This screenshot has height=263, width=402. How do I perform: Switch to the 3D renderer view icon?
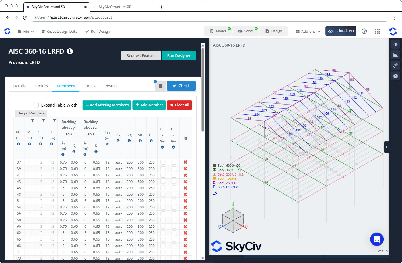[x=395, y=65]
